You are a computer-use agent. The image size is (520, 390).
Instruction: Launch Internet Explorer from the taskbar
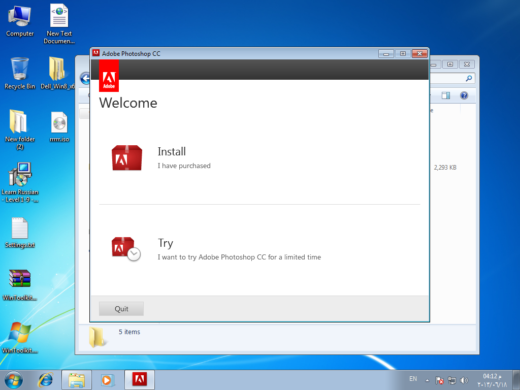pyautogui.click(x=45, y=380)
